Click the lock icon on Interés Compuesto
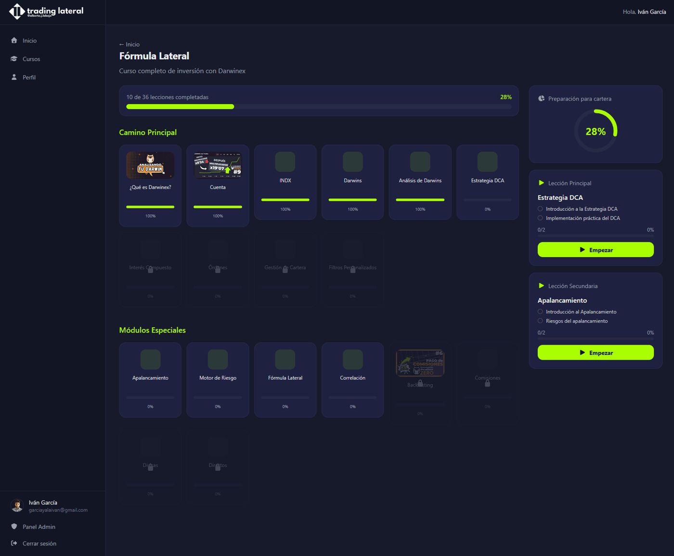Viewport: 674px width, 556px height. click(150, 270)
